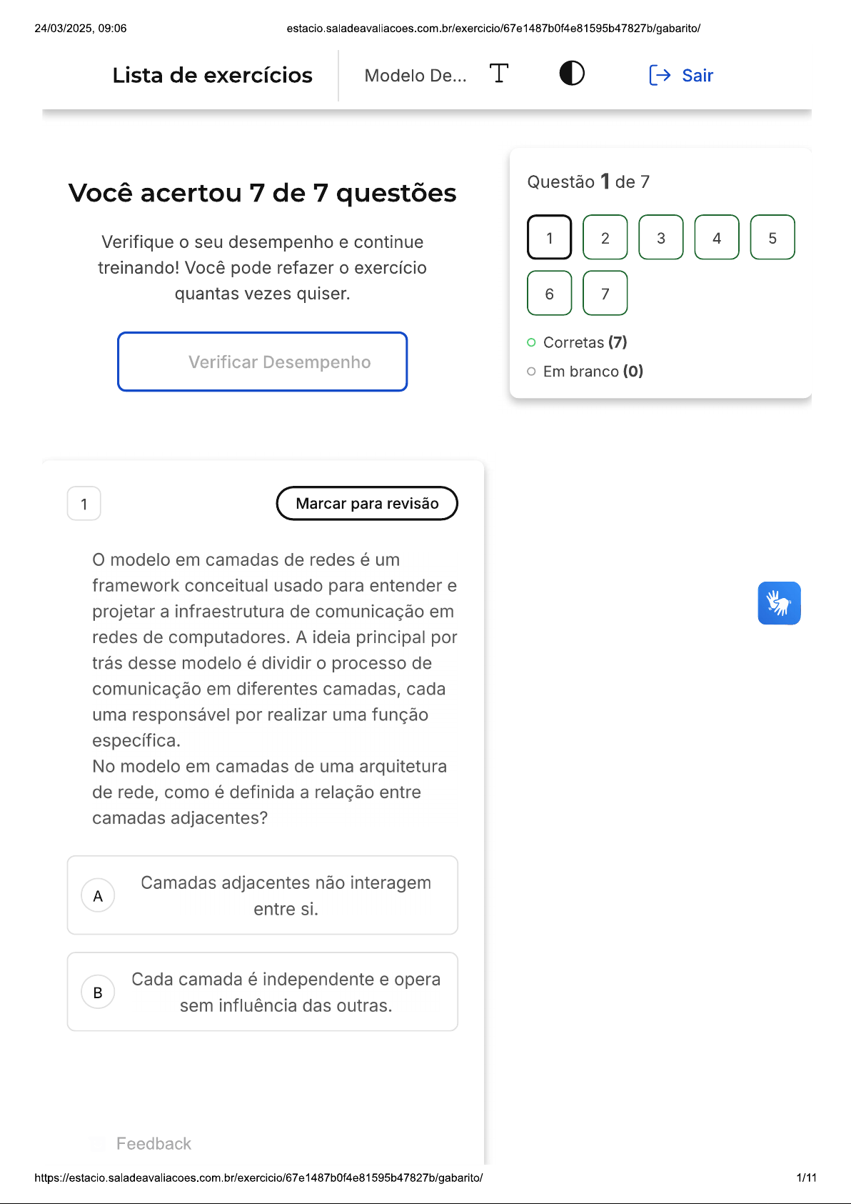Choose 'Camadas adjacentes não interagem' answer card
Viewport: 851px width, 1204px height.
tap(263, 895)
